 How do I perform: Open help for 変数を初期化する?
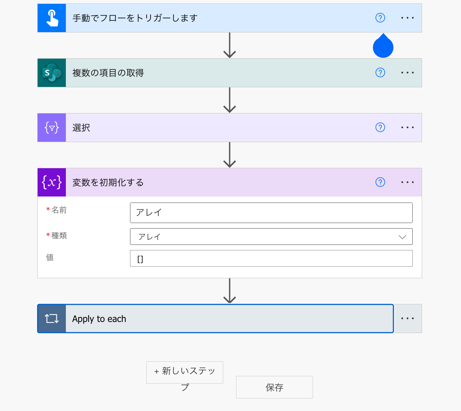pos(380,182)
